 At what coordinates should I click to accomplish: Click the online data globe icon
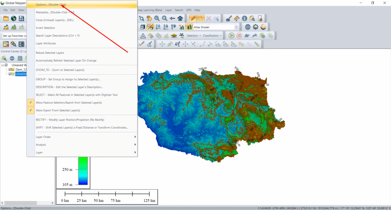coord(13,18)
